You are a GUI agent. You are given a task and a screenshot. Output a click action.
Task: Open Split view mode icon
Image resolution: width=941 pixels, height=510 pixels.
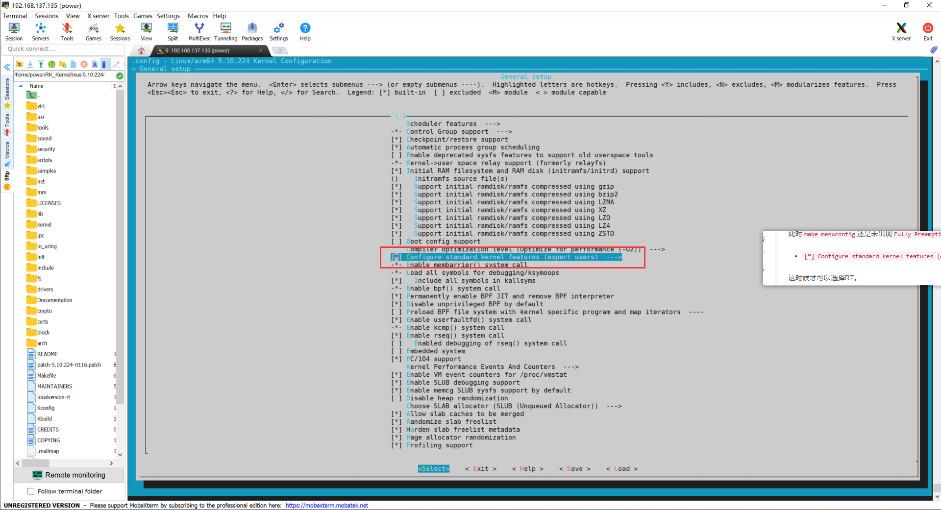[x=173, y=32]
